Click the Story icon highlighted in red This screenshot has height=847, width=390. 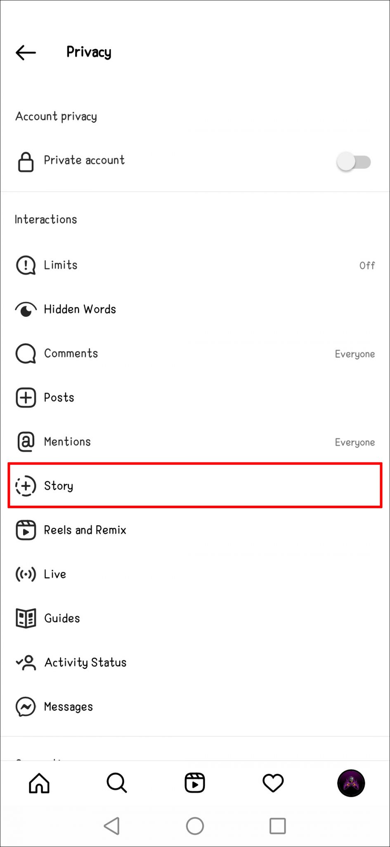tap(25, 486)
